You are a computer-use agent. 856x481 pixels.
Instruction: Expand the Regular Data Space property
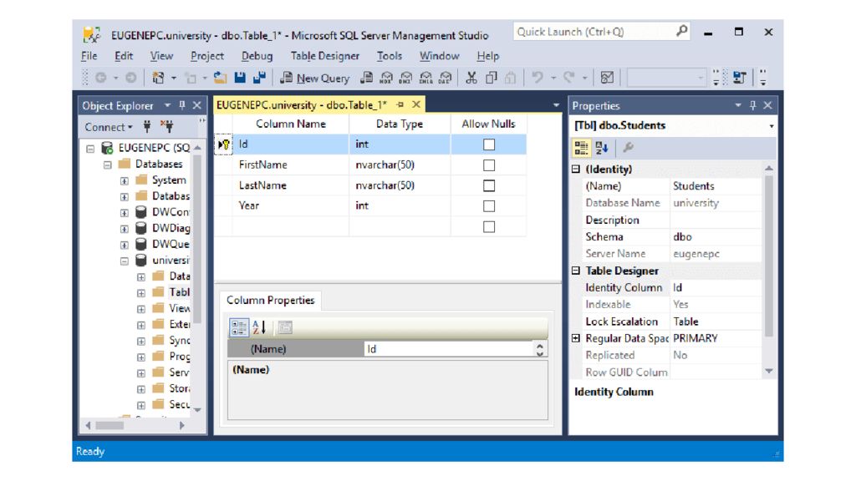(x=575, y=338)
